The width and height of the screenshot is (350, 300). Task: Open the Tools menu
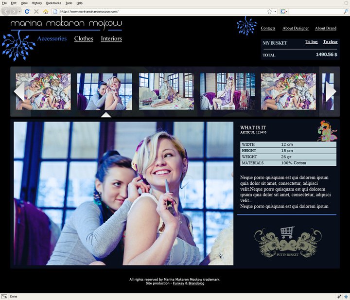point(69,3)
